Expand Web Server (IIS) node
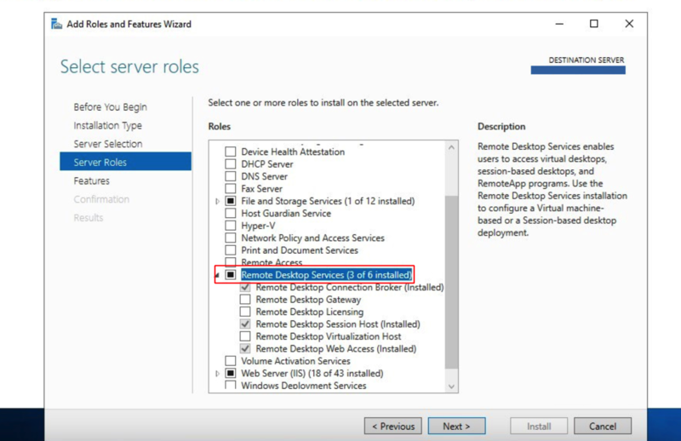Viewport: 681px width, 441px height. tap(218, 373)
